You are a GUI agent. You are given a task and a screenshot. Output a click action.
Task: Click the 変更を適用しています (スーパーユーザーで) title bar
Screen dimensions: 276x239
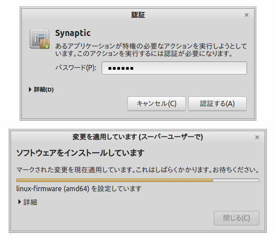point(138,137)
